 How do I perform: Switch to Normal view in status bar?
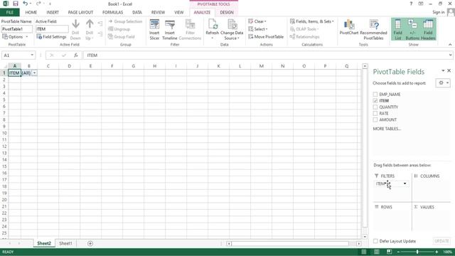coord(363,252)
